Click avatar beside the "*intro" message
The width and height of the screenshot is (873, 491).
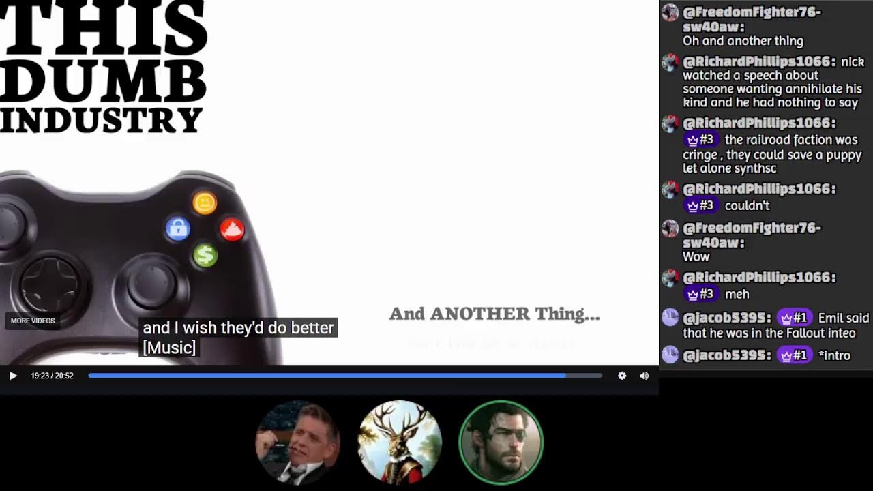pos(670,355)
